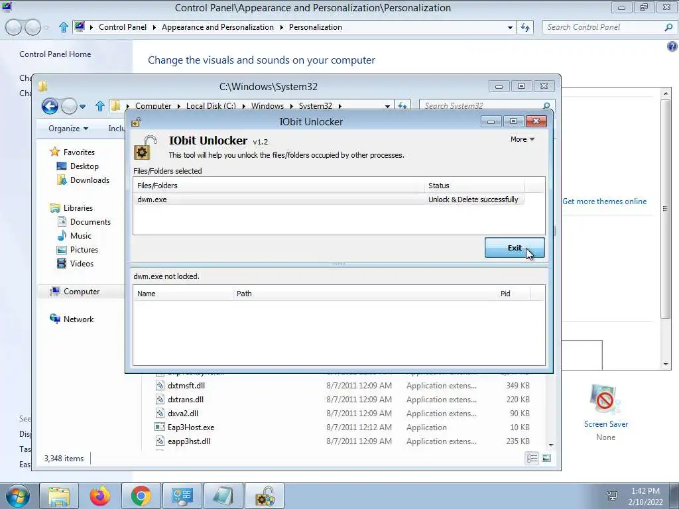Select Libraries in the navigation pane
Screen dimensions: 679x509
(x=78, y=207)
